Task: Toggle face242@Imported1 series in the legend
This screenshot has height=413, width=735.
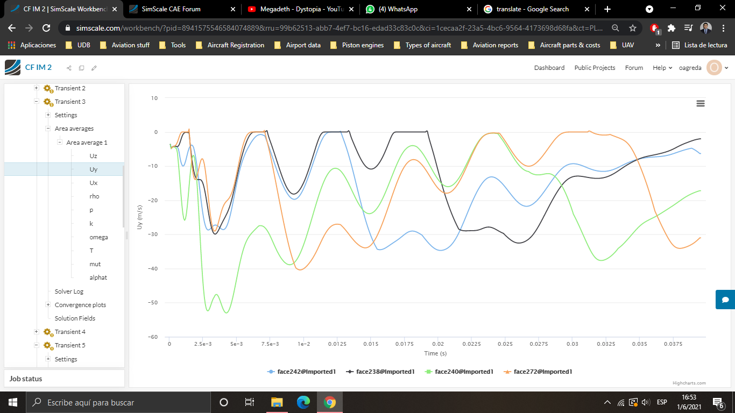Action: click(301, 372)
